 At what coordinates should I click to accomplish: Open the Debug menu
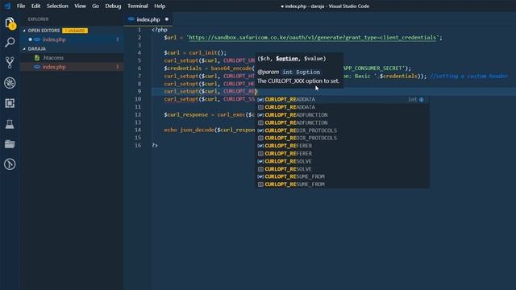[x=113, y=6]
